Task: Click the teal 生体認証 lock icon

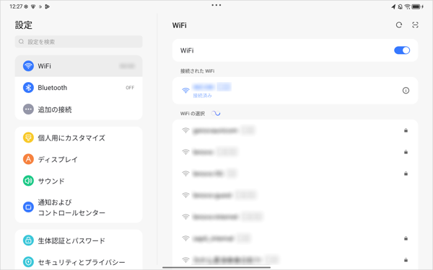Action: 28,240
